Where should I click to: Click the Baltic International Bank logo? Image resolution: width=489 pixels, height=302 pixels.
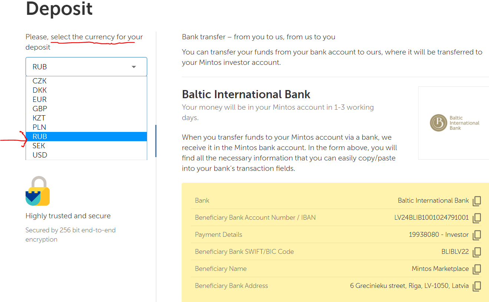pyautogui.click(x=455, y=123)
